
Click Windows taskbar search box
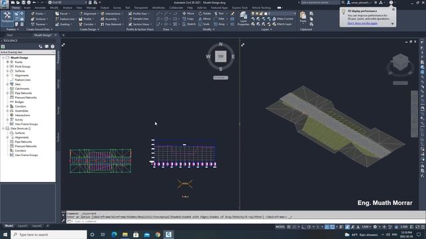(49, 234)
